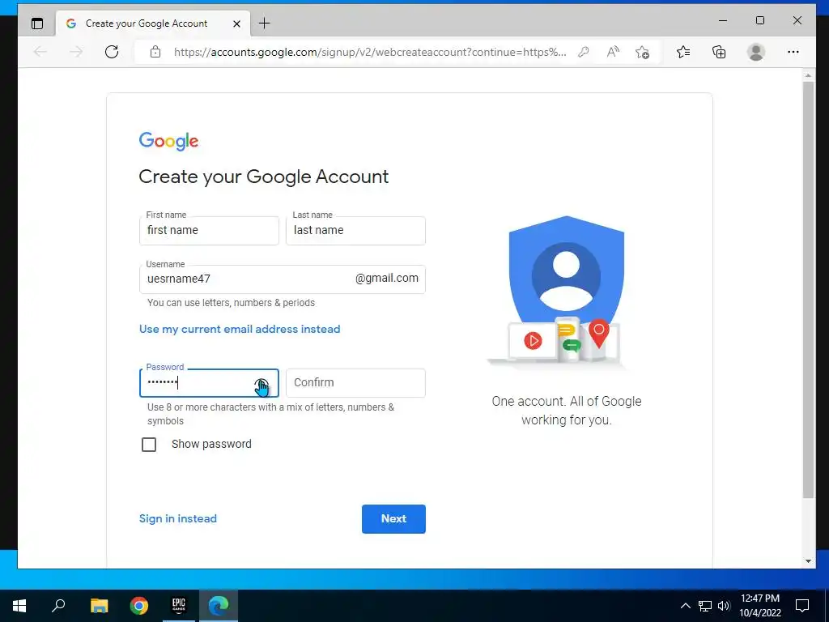829x622 pixels.
Task: Focus the First name field
Action: [209, 231]
